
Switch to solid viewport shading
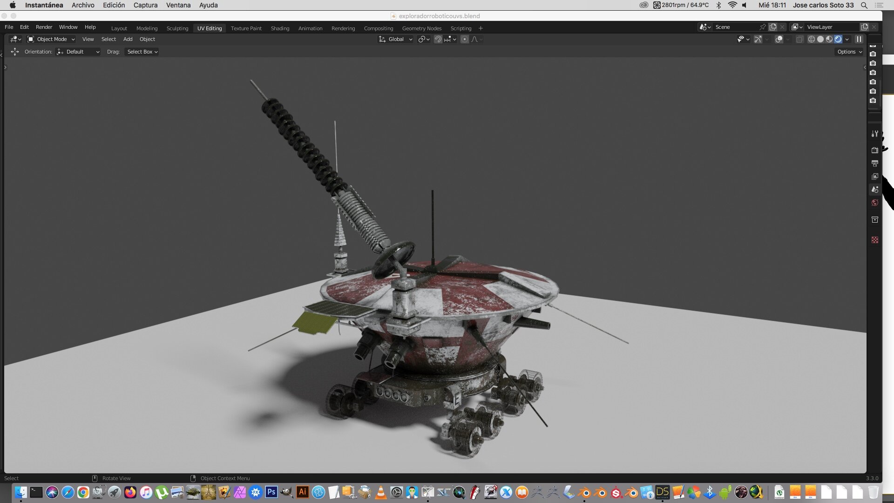point(820,39)
